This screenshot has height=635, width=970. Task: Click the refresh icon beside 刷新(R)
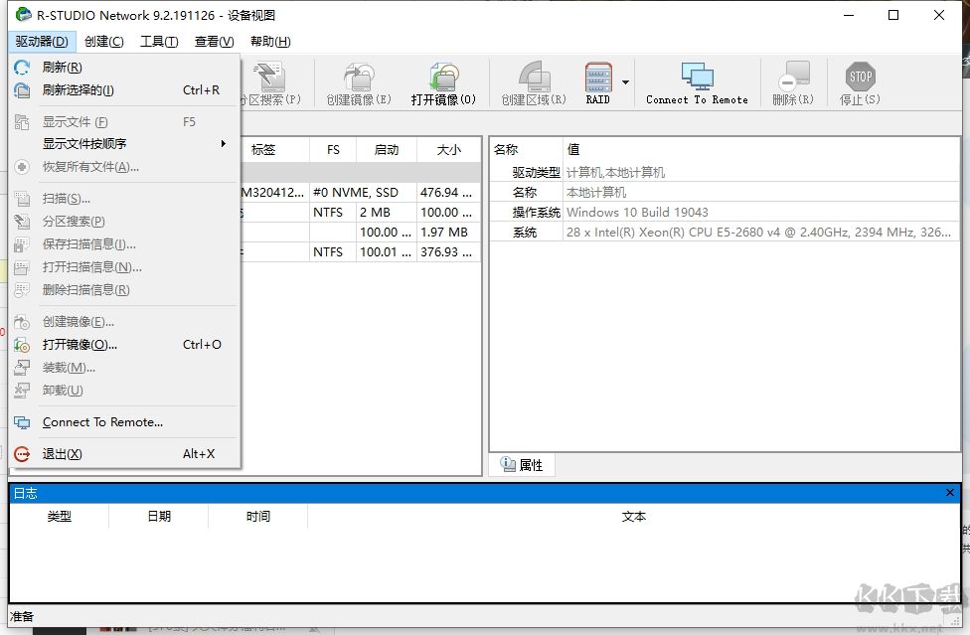pyautogui.click(x=22, y=68)
